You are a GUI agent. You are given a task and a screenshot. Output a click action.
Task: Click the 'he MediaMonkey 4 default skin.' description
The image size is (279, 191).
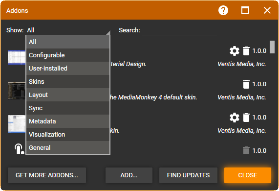153,97
